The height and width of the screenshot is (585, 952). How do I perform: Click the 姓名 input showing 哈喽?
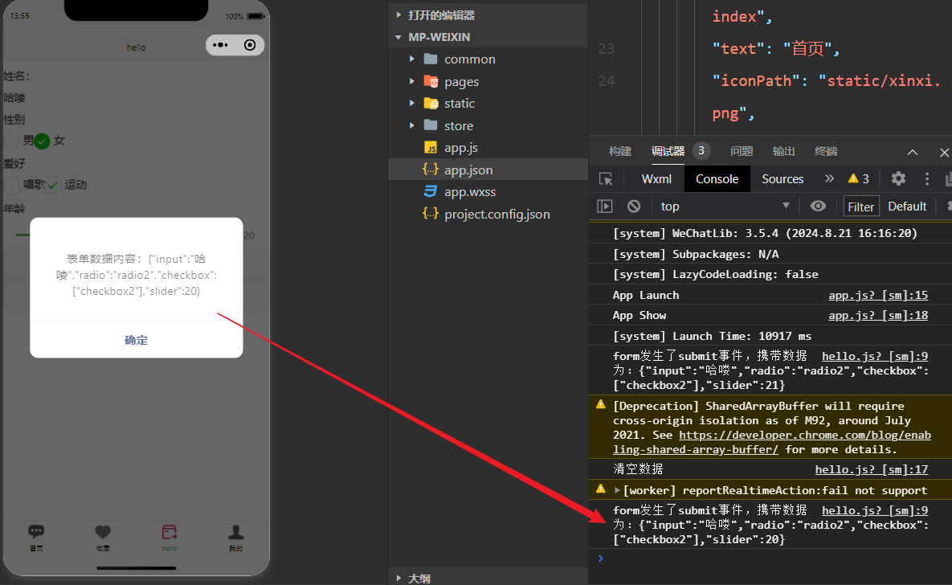(136, 98)
